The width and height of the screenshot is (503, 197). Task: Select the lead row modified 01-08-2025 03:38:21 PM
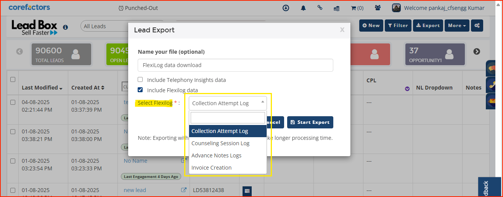tap(13, 131)
